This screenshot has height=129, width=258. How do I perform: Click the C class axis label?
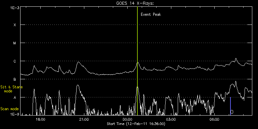pyautogui.click(x=15, y=61)
